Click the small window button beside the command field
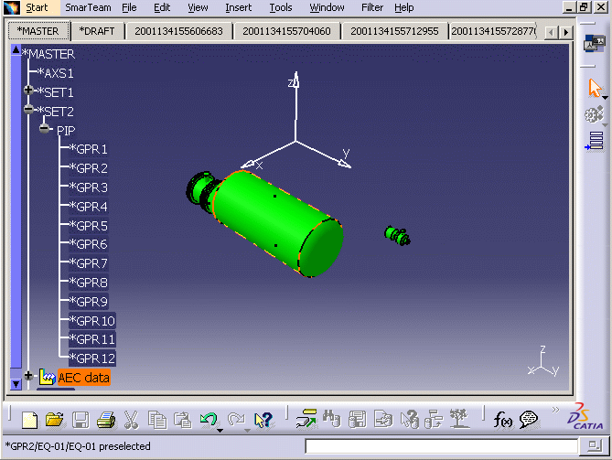Viewport: 612px width, 460px height. click(x=594, y=446)
